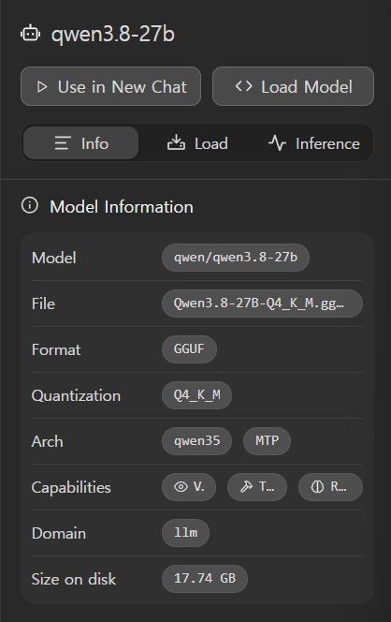This screenshot has width=391, height=622.
Task: Click the Size on disk label
Action: [74, 579]
